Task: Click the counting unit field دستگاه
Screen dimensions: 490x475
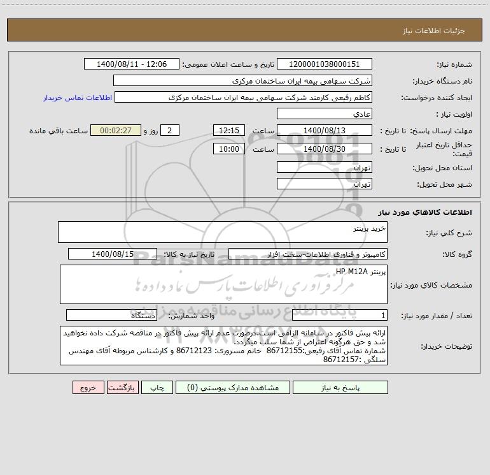Action: coord(111,315)
